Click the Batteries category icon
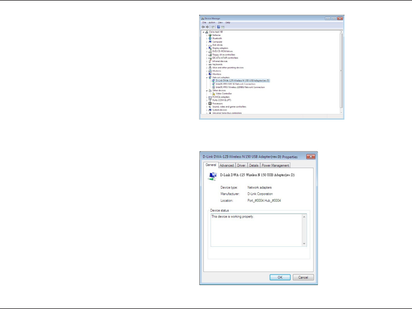This screenshot has height=309, width=412. coord(210,35)
